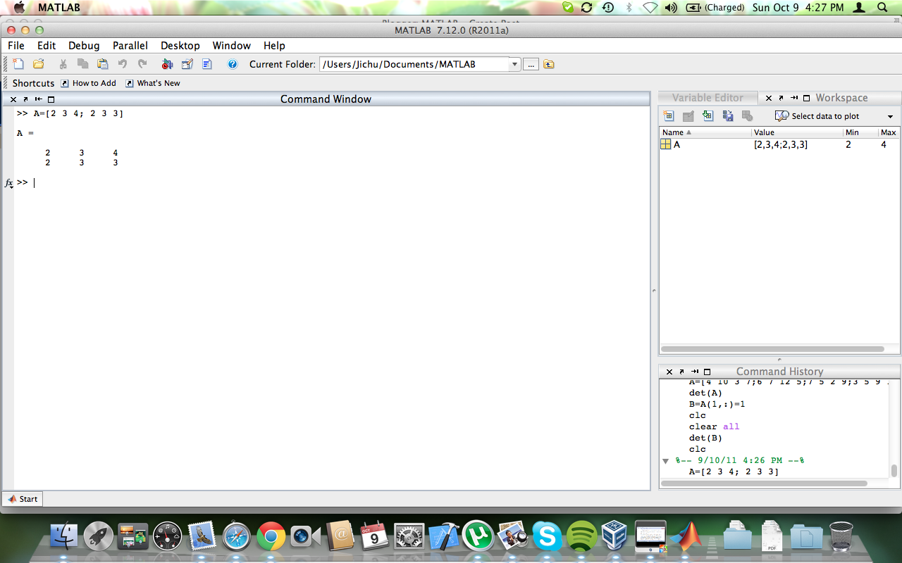Save the workspace to a MAT-file

pos(727,116)
